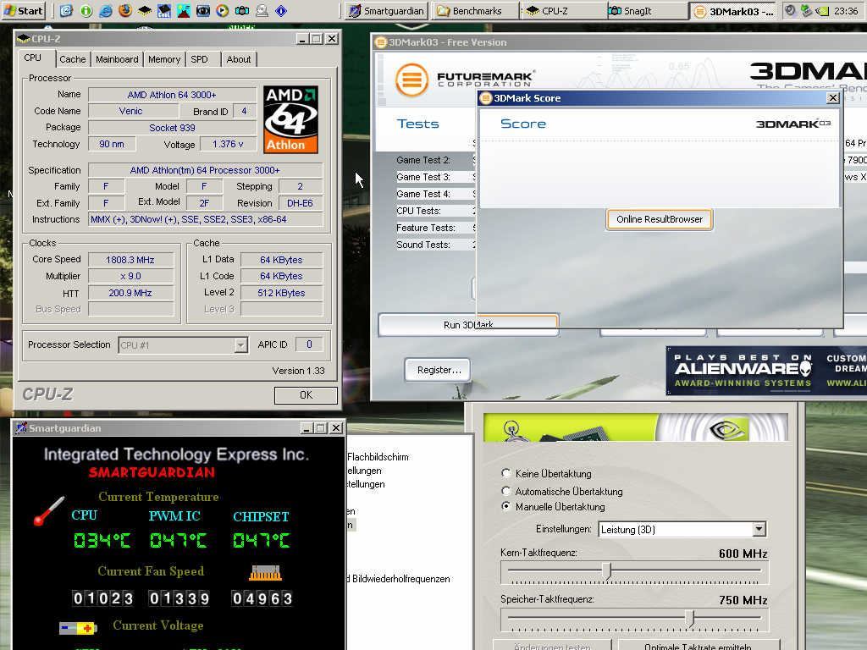
Task: Click the Level 2 cache 512 KBytes value
Action: click(x=281, y=293)
